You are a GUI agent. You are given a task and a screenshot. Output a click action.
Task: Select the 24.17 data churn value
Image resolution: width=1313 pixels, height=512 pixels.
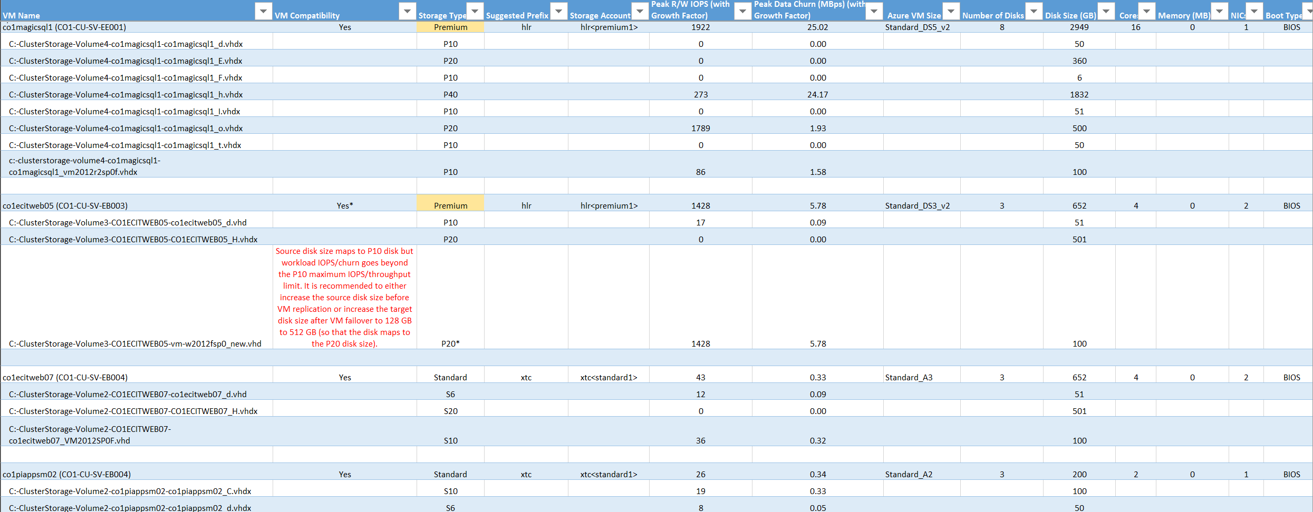click(817, 95)
